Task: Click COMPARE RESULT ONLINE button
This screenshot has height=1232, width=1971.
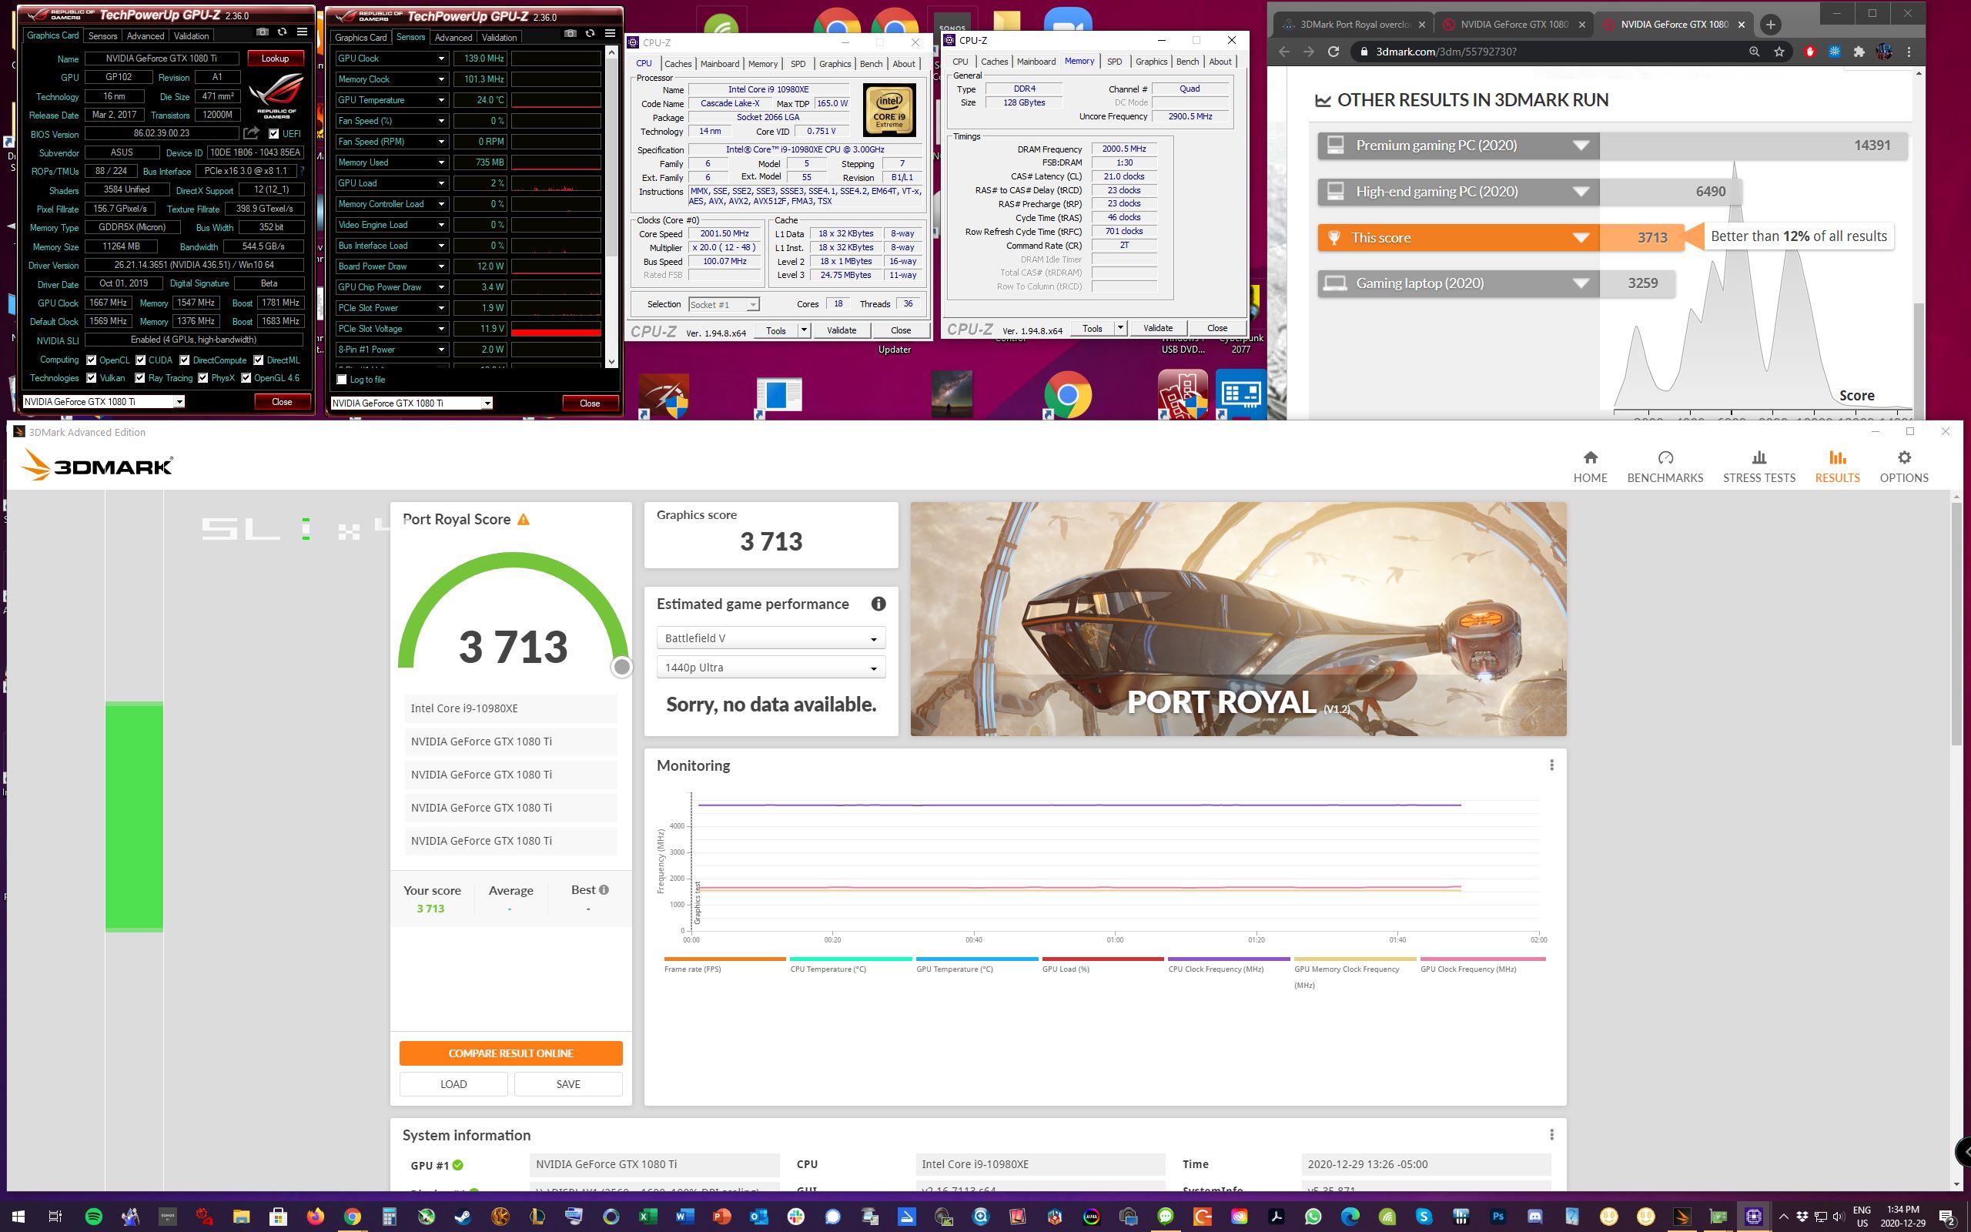Action: click(x=510, y=1053)
